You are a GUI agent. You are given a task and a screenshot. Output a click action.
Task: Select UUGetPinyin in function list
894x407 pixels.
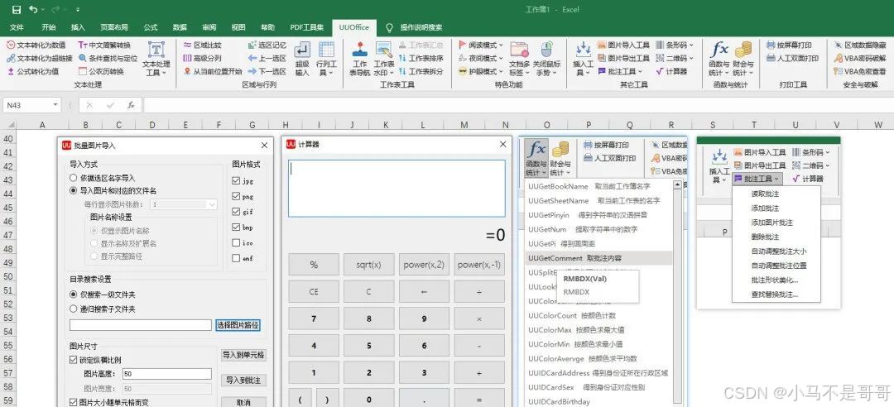click(587, 215)
